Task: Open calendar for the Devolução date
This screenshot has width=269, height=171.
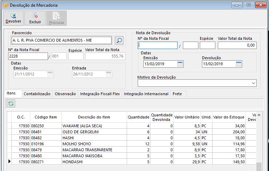Action: coord(239,64)
